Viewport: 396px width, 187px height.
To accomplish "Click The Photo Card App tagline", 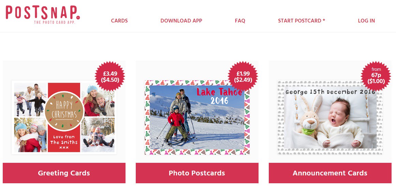I will point(55,22).
